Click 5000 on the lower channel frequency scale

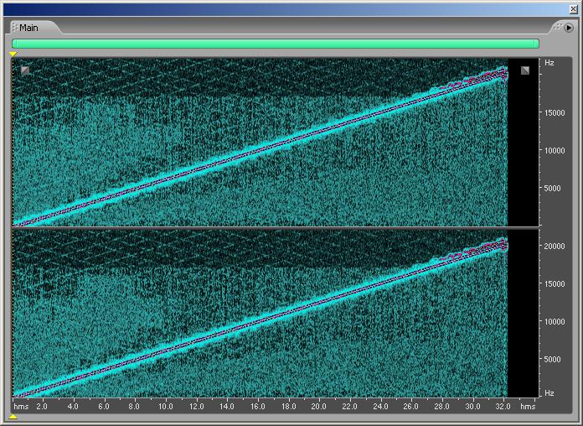552,360
